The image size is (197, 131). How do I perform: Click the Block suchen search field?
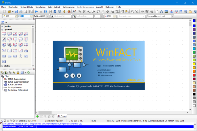[x=62, y=16]
